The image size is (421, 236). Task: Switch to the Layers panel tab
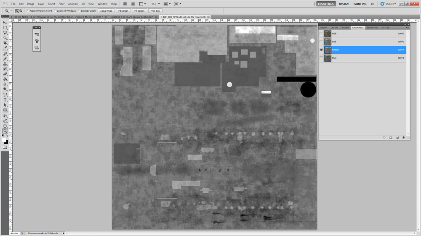pyautogui.click(x=334, y=28)
